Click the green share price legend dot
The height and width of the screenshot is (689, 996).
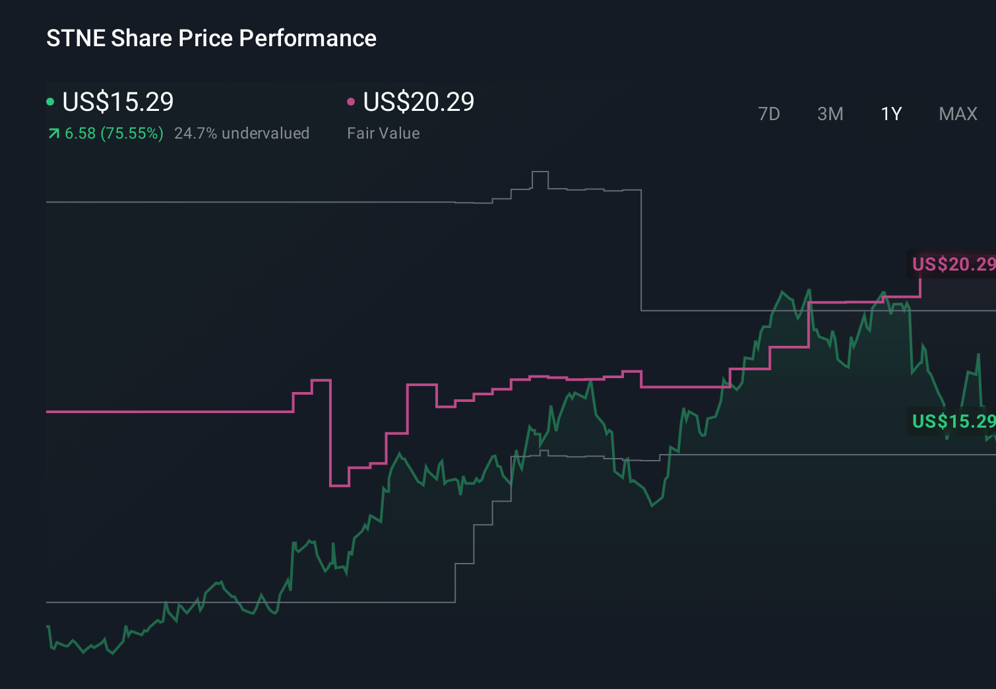(x=51, y=101)
